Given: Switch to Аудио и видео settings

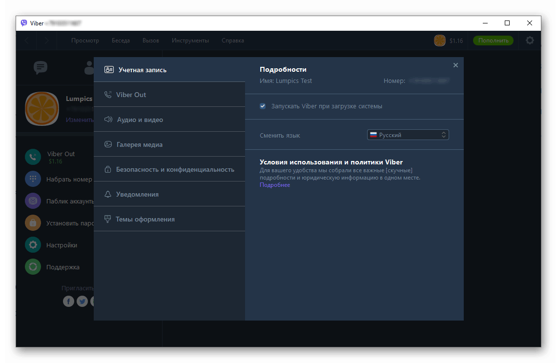Looking at the screenshot, I should click(x=169, y=120).
